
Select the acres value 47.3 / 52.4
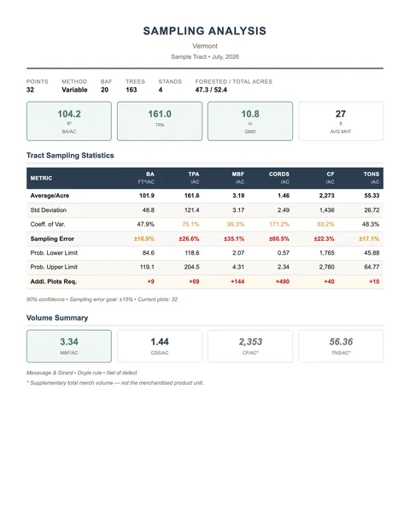coord(211,90)
